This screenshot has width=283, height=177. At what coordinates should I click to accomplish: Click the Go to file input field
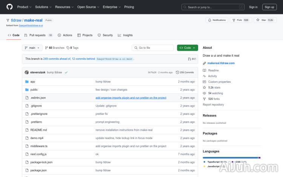(153, 48)
